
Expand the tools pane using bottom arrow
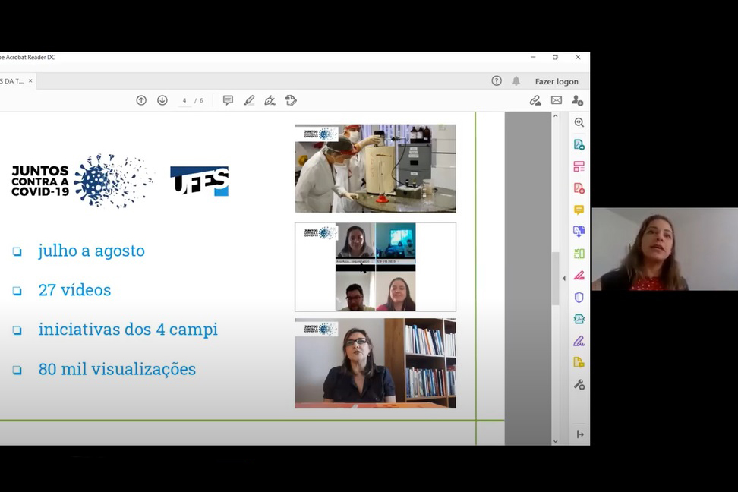coord(579,434)
